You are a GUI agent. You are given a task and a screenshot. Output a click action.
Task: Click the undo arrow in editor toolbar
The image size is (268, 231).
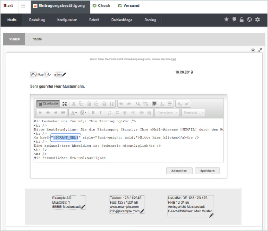pos(121,104)
